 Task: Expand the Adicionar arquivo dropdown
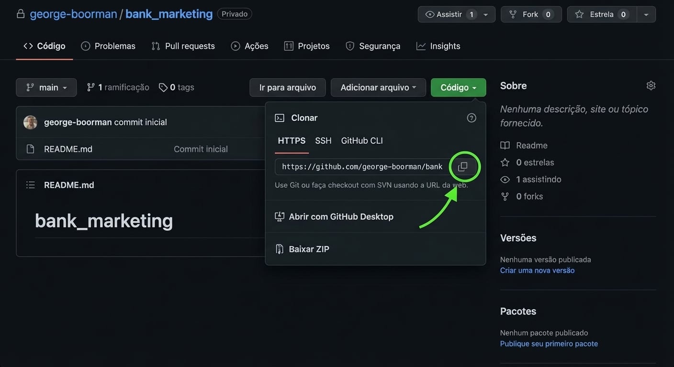pos(378,87)
